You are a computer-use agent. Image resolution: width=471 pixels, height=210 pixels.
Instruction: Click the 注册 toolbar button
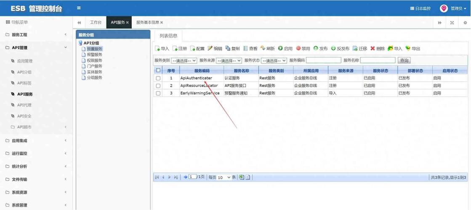[180, 49]
